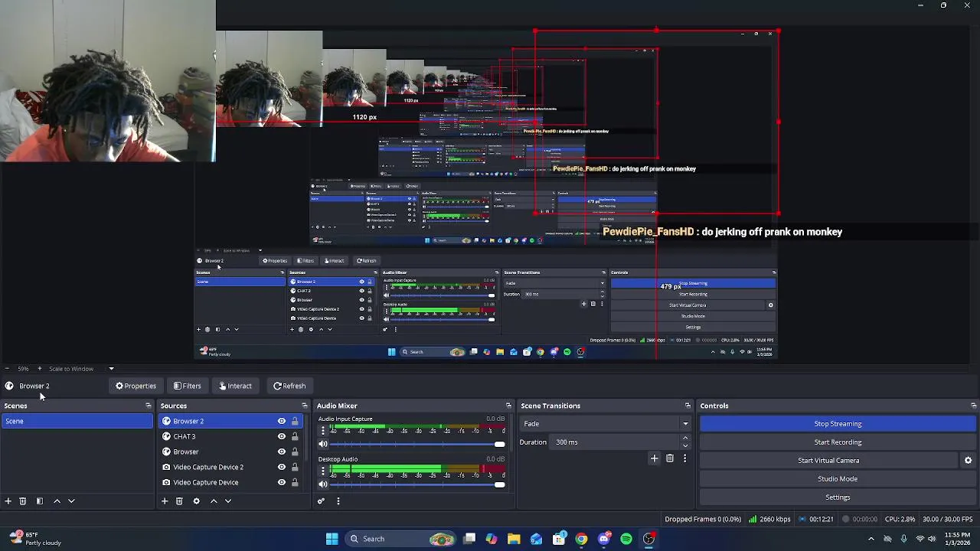Open transition properties three-dot icon

pos(684,458)
